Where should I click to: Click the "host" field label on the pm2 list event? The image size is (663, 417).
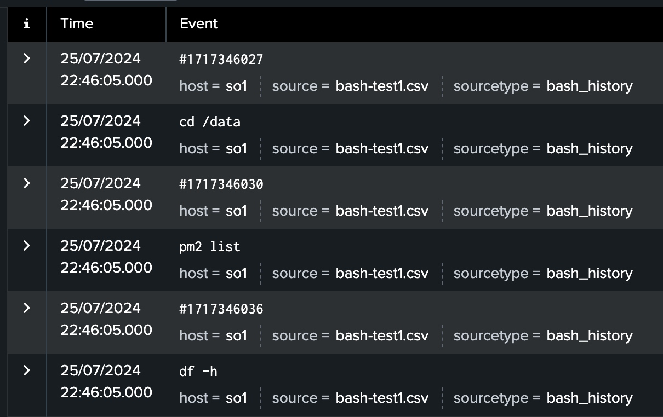(x=194, y=273)
